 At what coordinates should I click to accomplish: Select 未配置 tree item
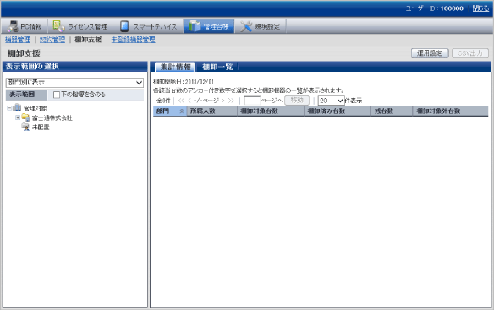[41, 128]
